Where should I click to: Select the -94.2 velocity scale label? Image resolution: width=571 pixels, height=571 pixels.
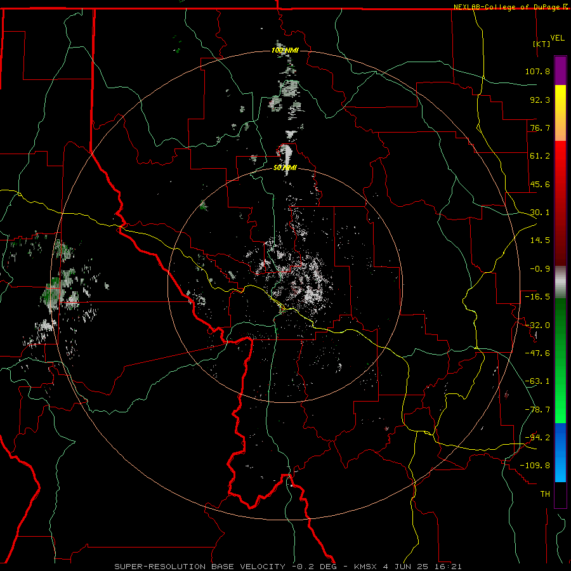pos(537,437)
